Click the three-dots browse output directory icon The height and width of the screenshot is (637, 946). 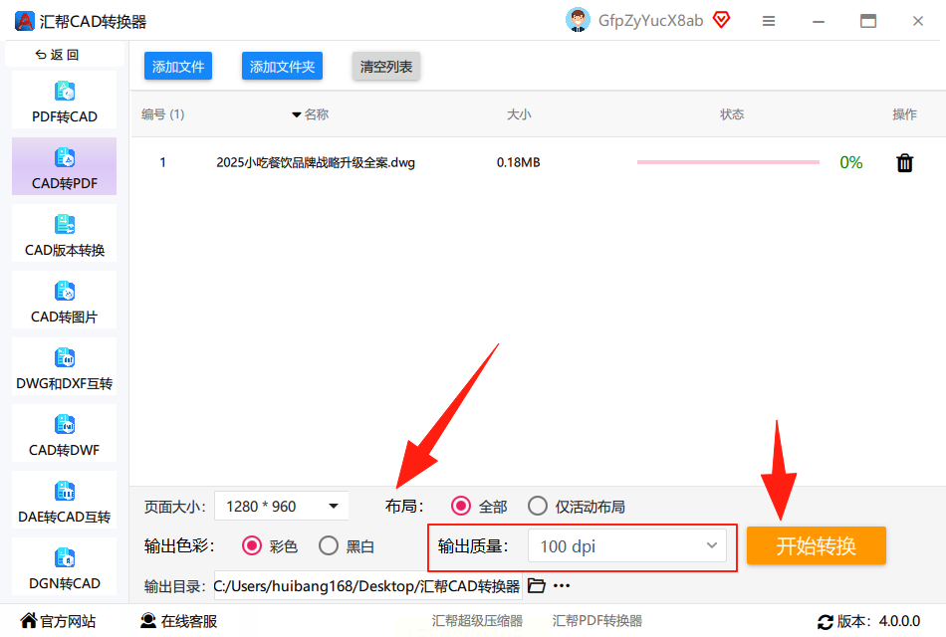click(x=562, y=585)
